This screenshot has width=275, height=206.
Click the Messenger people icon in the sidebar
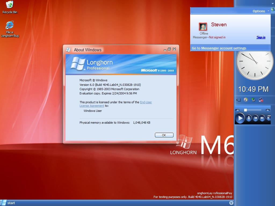pos(273,9)
